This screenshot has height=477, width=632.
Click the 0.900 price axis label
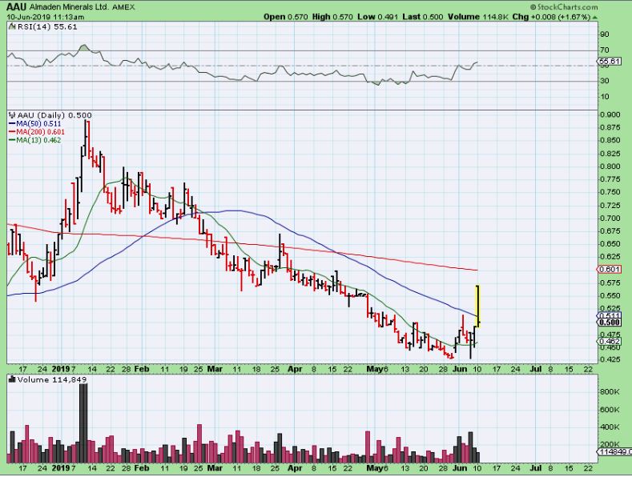[x=610, y=114]
